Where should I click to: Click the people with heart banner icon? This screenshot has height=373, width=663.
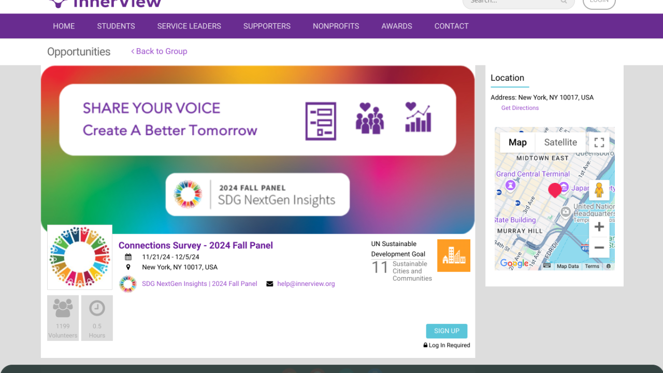point(369,119)
